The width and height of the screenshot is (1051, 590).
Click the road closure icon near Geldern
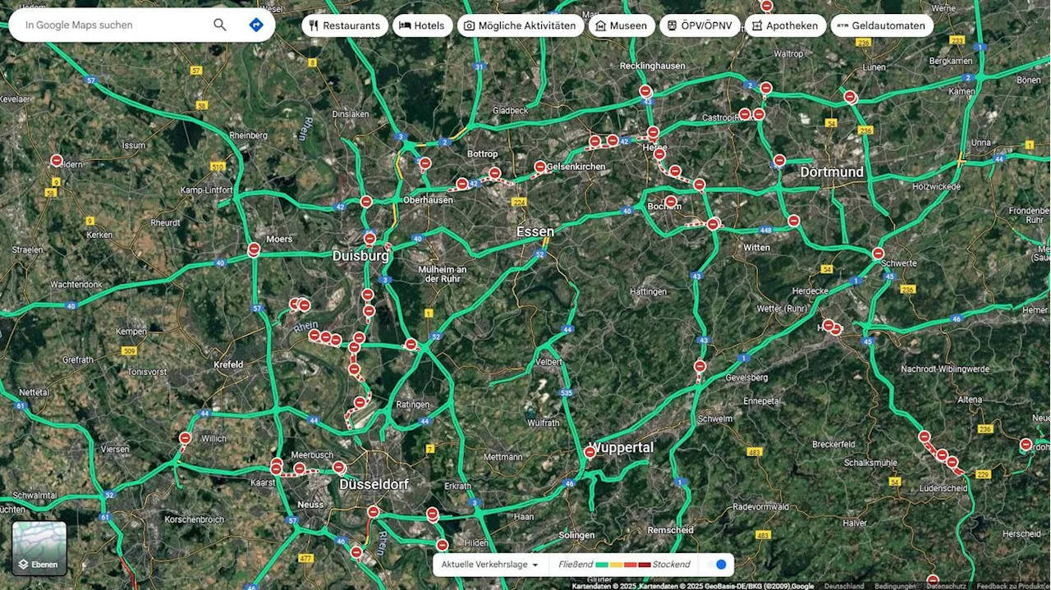[57, 161]
